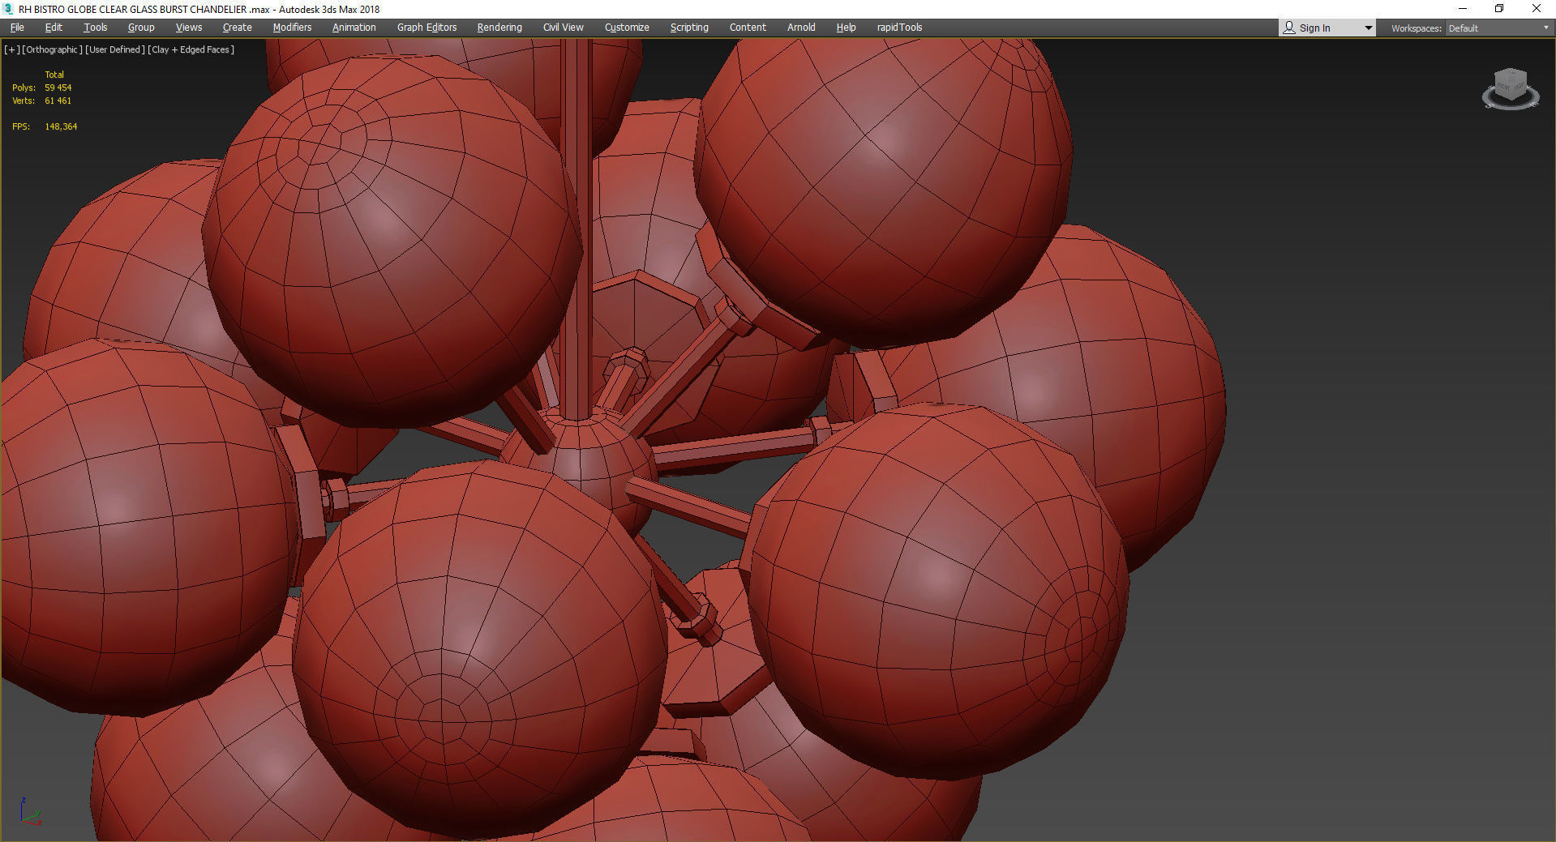Open the File menu
Viewport: 1556px width, 842px height.
[x=17, y=28]
